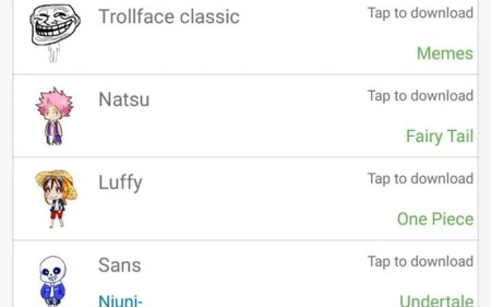Open the Fairy Tail category tag
Image resolution: width=491 pixels, height=307 pixels.
tap(440, 136)
